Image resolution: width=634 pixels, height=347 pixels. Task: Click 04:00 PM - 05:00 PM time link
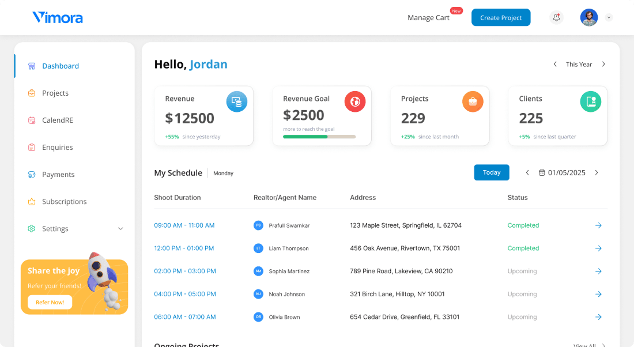click(x=185, y=294)
